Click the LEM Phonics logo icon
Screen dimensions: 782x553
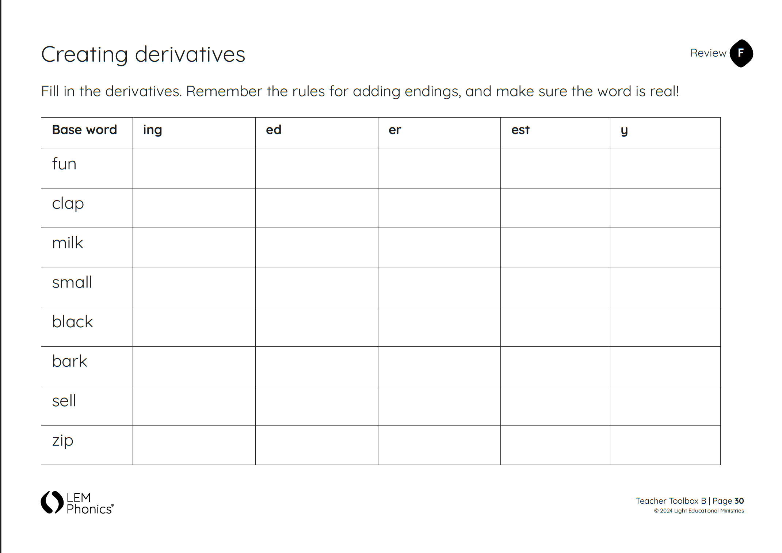tap(52, 502)
